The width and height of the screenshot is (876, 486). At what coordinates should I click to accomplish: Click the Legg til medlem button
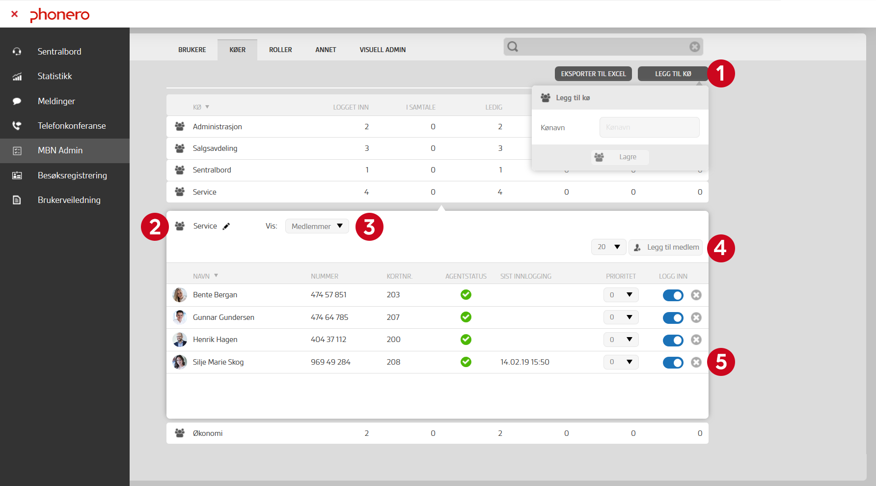tap(666, 247)
